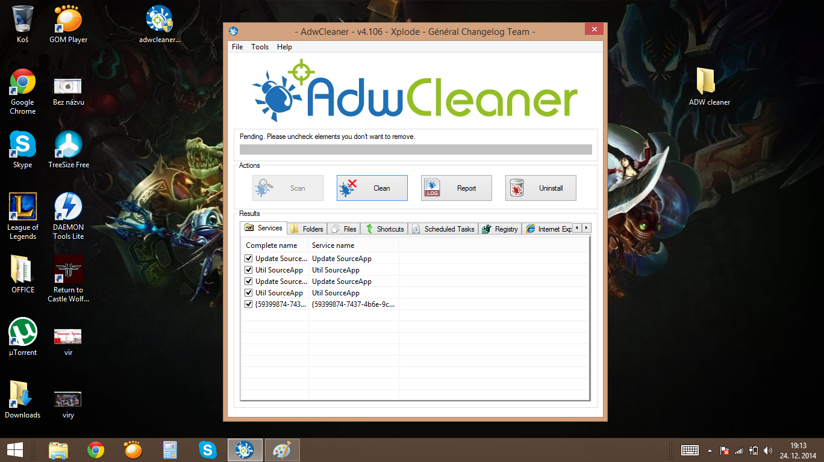Select the OFFICE folder on the desktop

(23, 274)
